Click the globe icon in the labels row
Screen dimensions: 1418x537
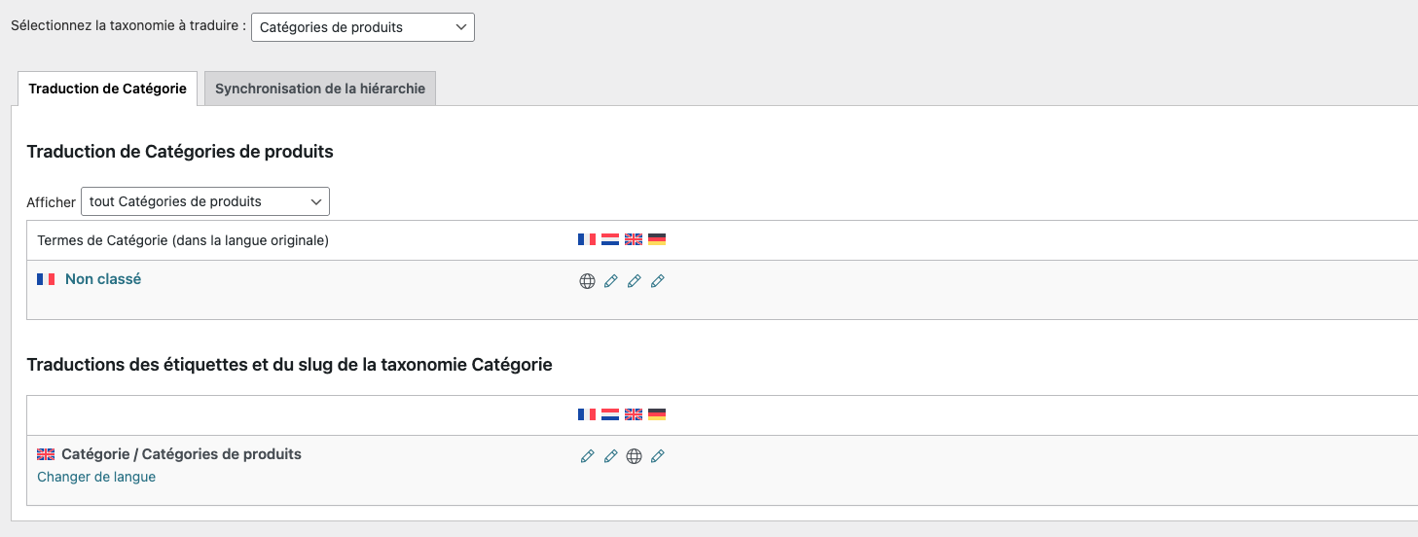click(x=634, y=456)
